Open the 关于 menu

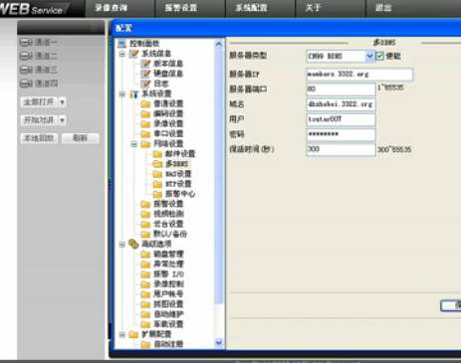click(x=313, y=8)
